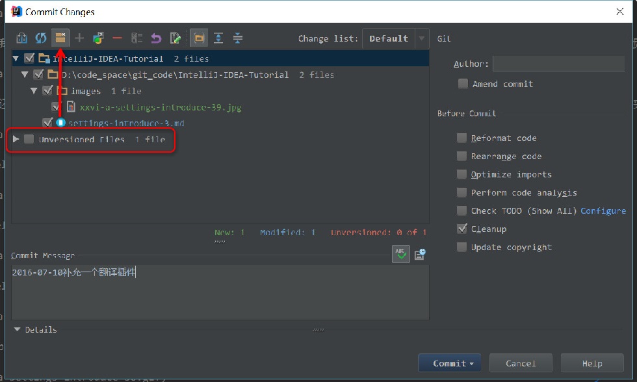Open the Change list Default dropdown
The width and height of the screenshot is (637, 382).
tap(395, 38)
